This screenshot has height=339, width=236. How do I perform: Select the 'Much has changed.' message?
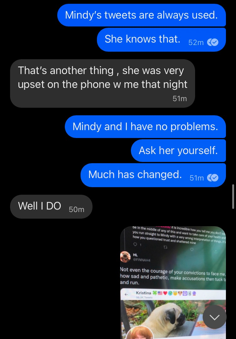[x=153, y=175]
